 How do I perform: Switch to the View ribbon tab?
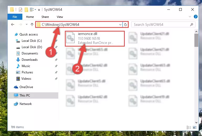(60, 17)
